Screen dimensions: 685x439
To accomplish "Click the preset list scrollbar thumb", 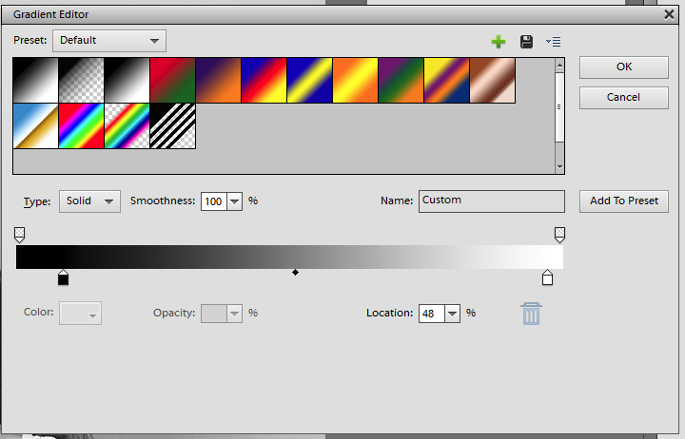I will (559, 107).
